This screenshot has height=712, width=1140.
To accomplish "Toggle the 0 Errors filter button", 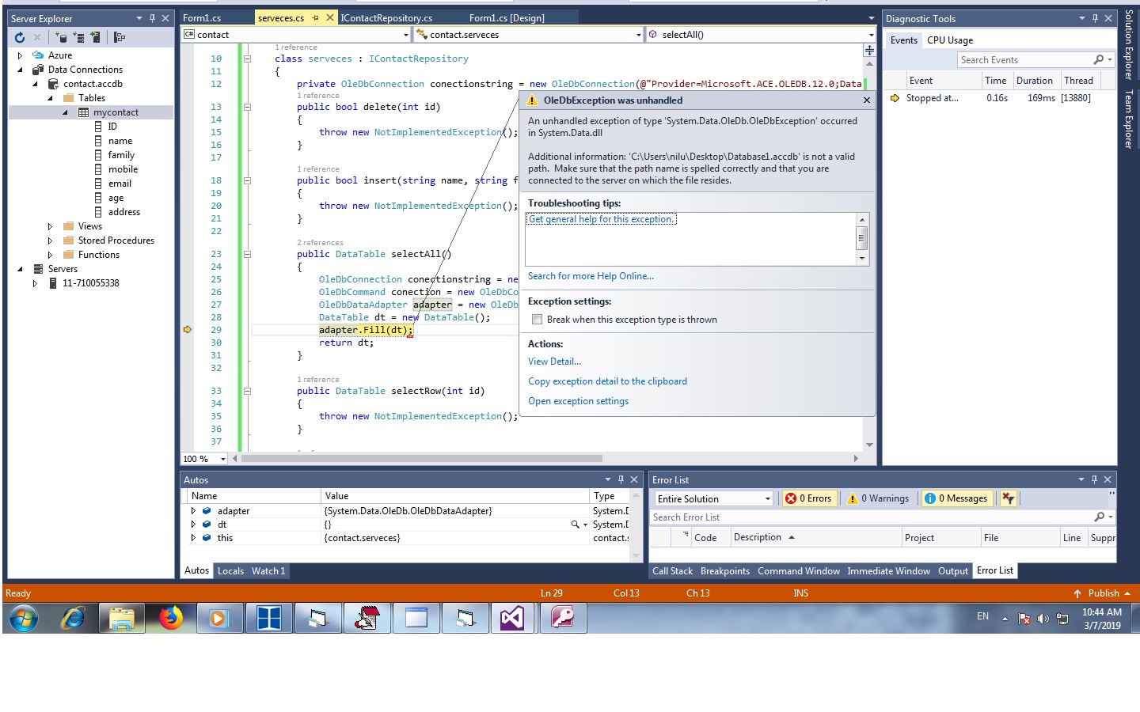I will [x=809, y=498].
